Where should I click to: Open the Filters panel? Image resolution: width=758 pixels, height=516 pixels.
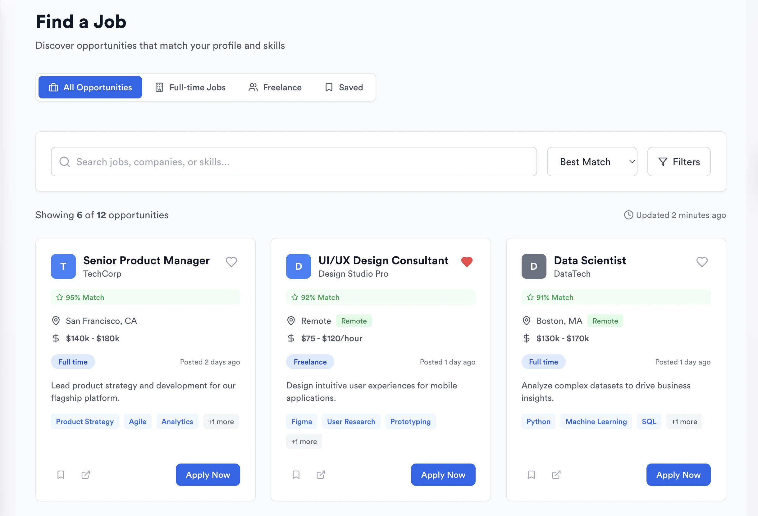point(679,162)
